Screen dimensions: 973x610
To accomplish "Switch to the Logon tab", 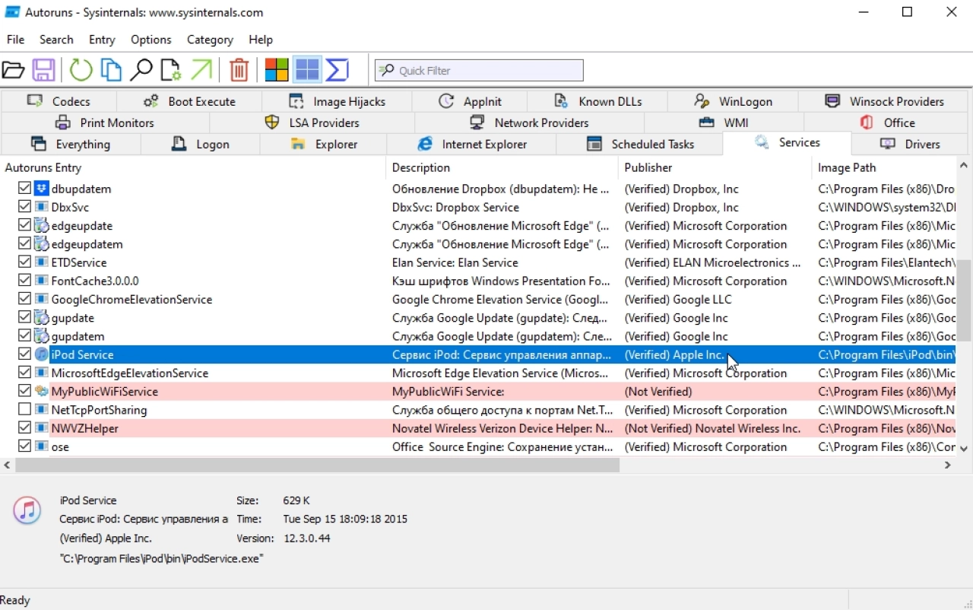I will tap(201, 144).
